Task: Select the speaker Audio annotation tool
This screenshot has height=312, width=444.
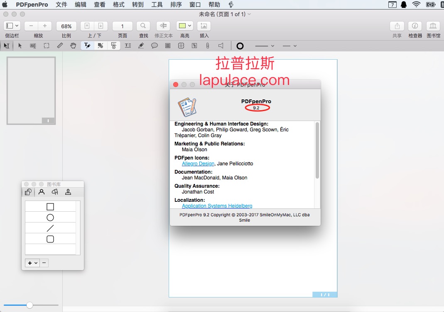Action: tap(221, 46)
